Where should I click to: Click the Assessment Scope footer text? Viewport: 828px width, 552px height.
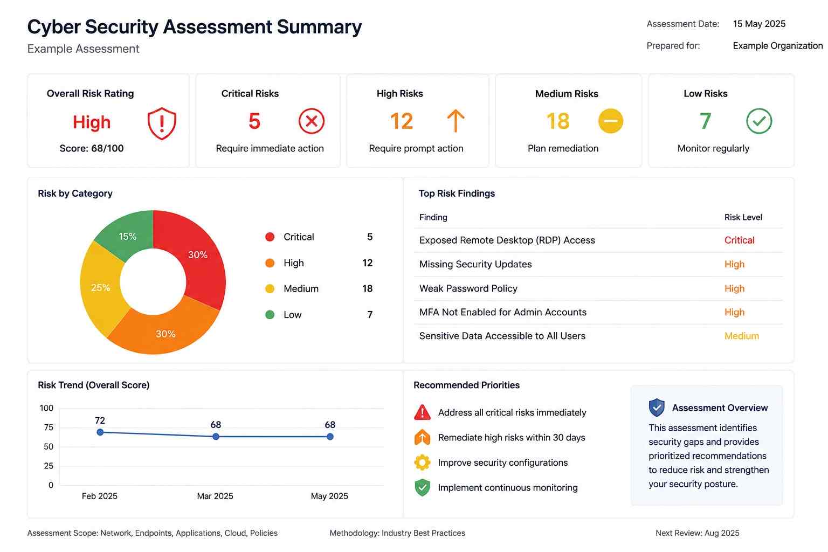coord(153,533)
